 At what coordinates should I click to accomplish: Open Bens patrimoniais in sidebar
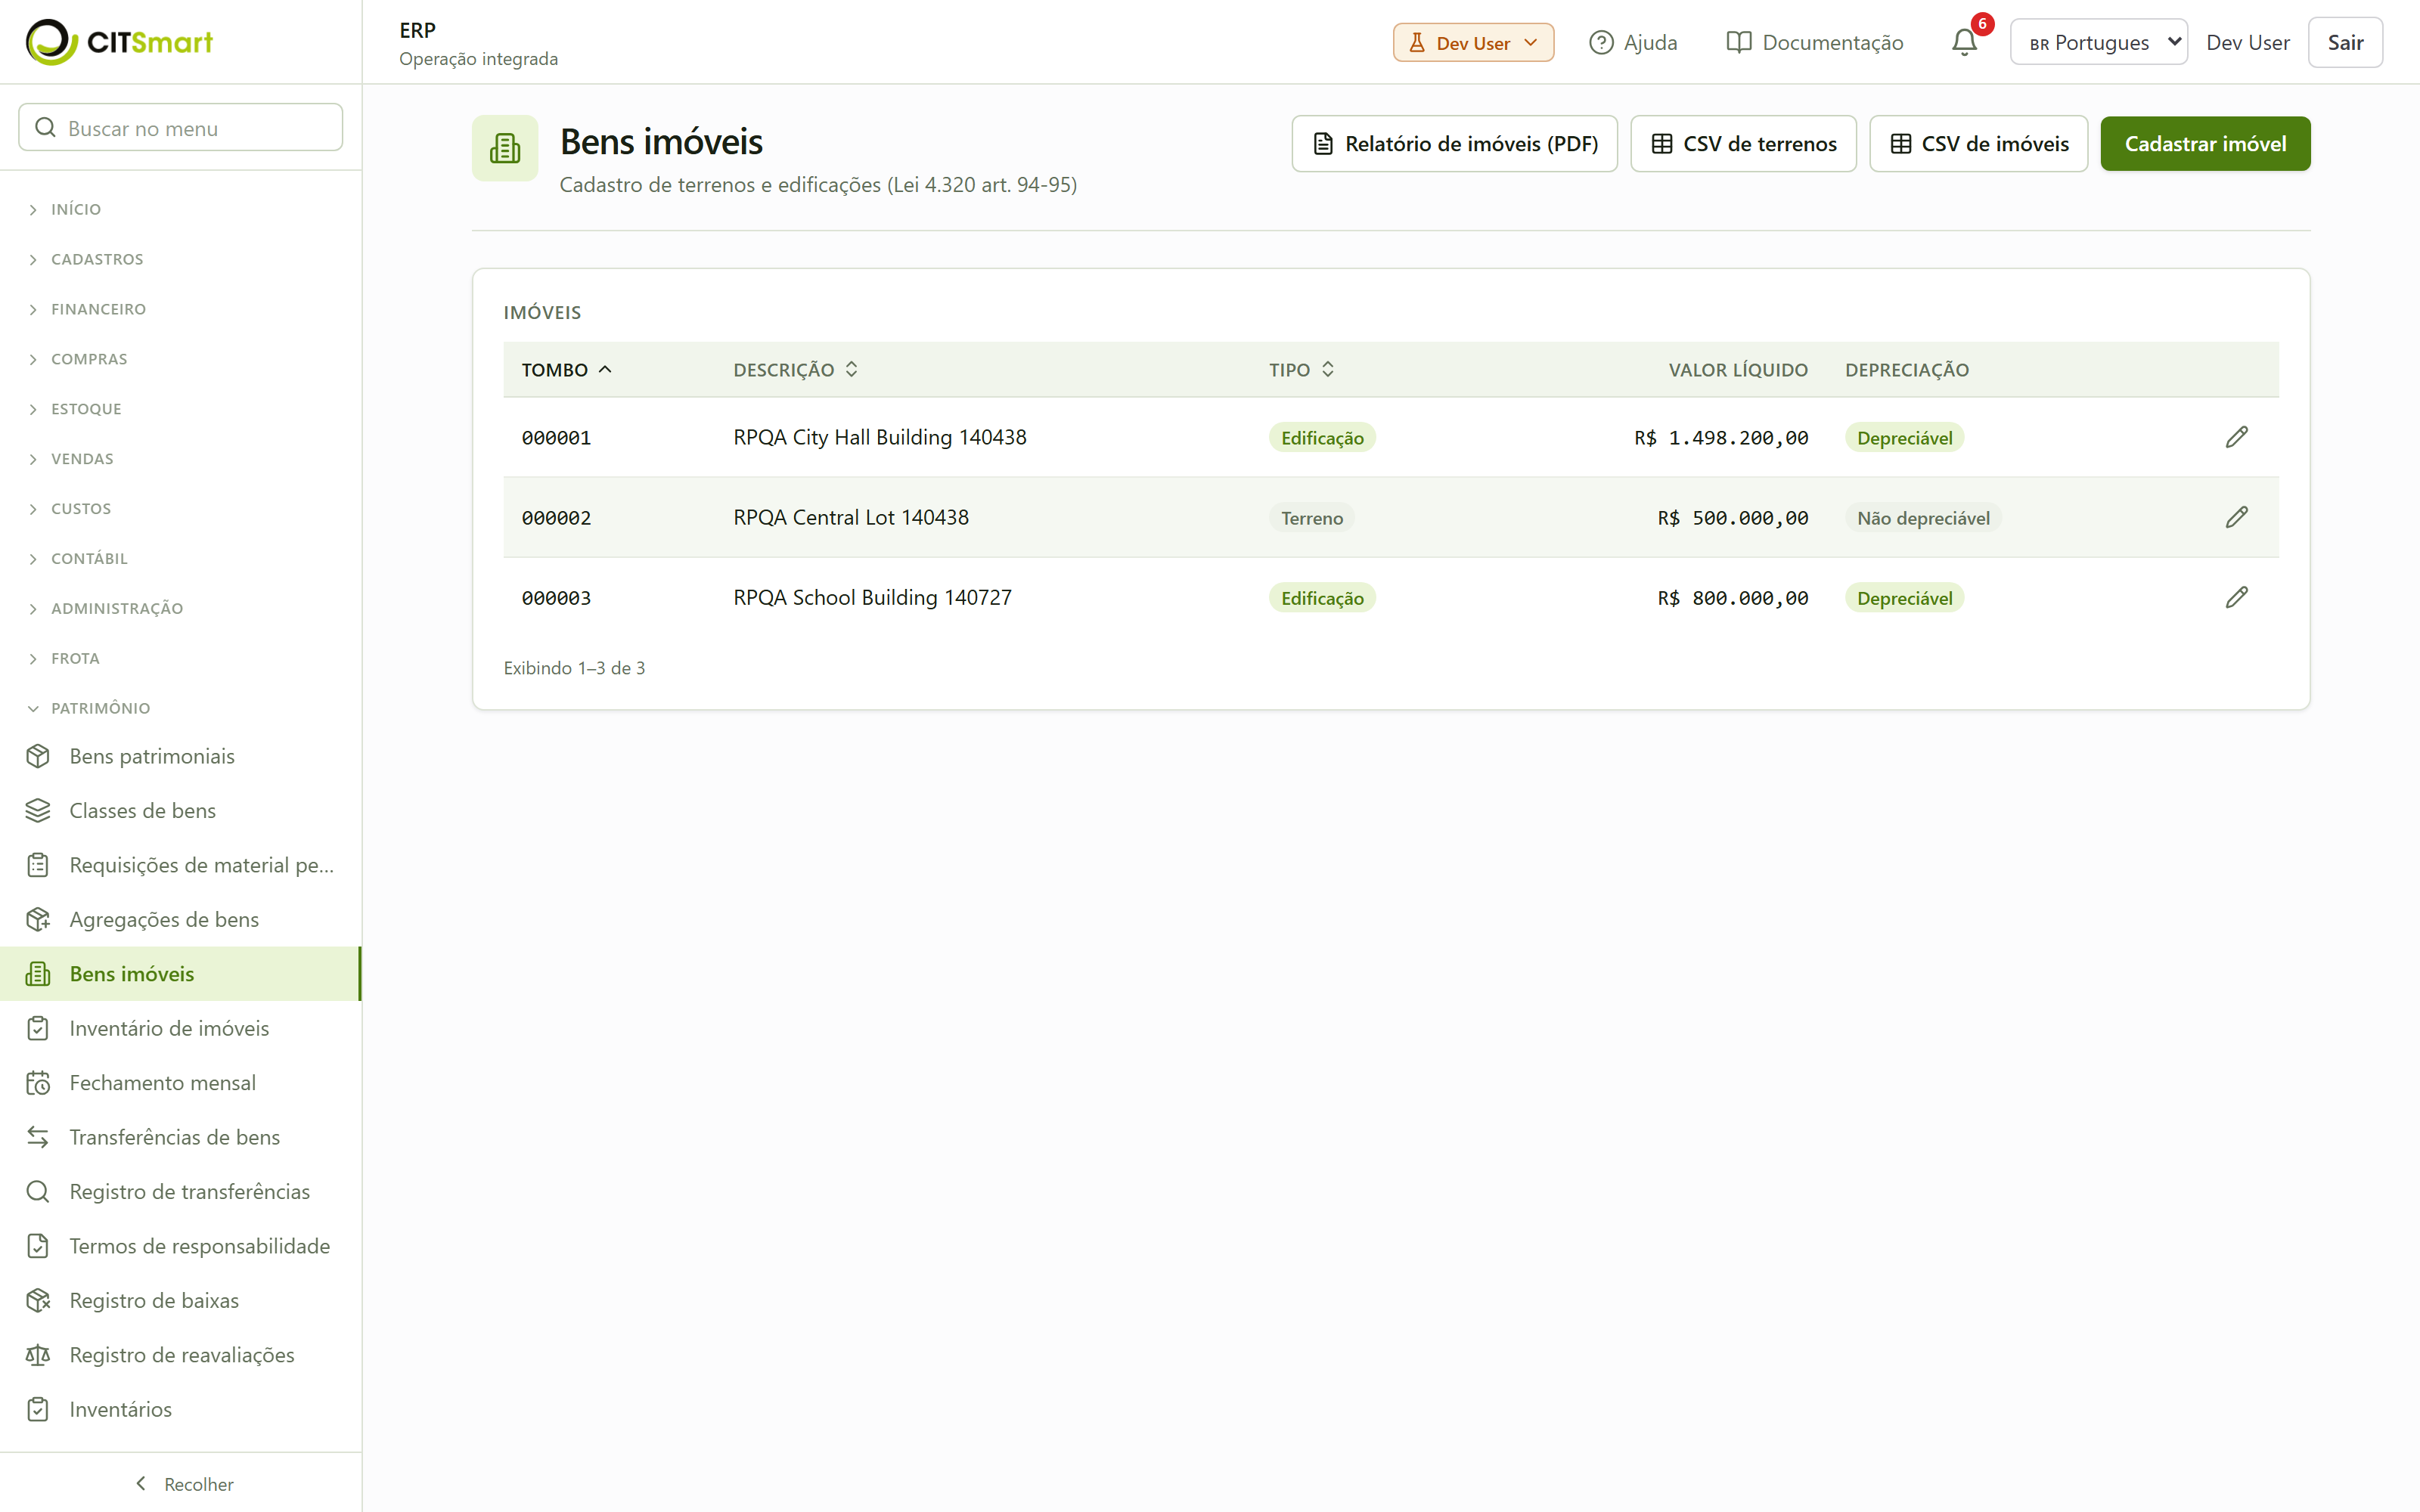tap(181, 756)
